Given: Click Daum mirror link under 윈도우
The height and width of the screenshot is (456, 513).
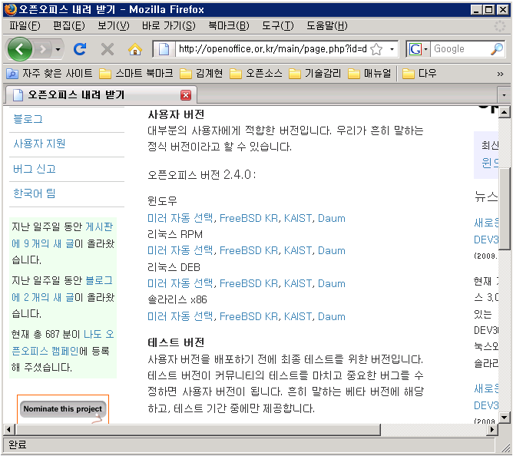Looking at the screenshot, I should tap(332, 218).
